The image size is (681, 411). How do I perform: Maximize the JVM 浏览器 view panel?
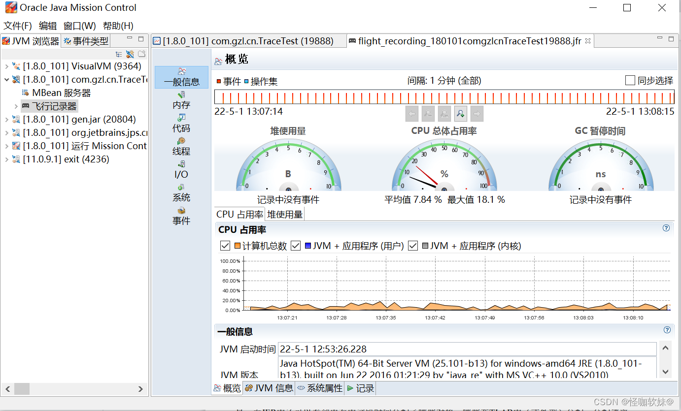click(x=141, y=39)
